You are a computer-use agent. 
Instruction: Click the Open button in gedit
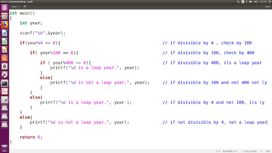point(14,6)
